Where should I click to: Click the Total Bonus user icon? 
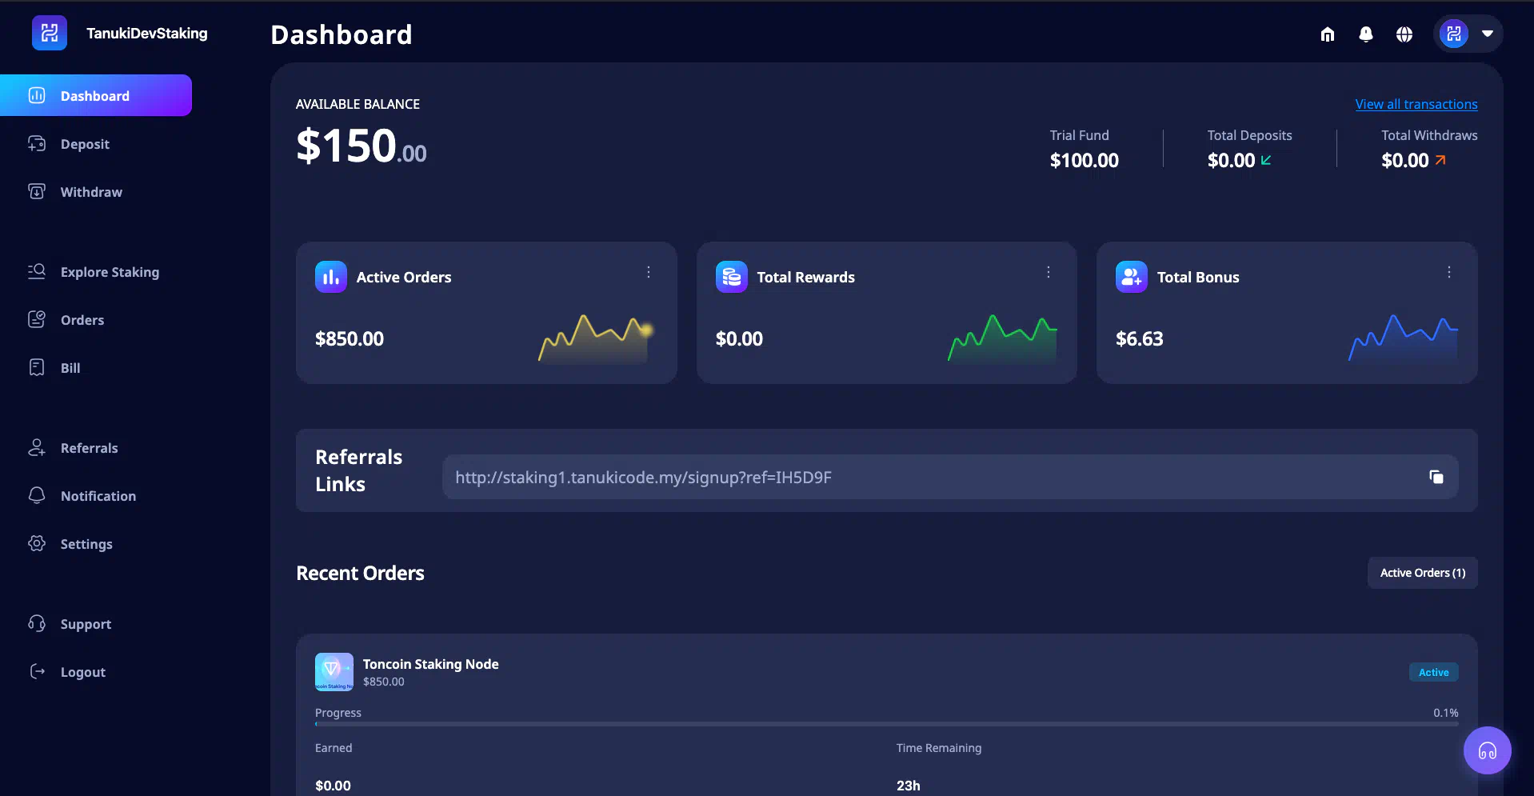coord(1131,278)
